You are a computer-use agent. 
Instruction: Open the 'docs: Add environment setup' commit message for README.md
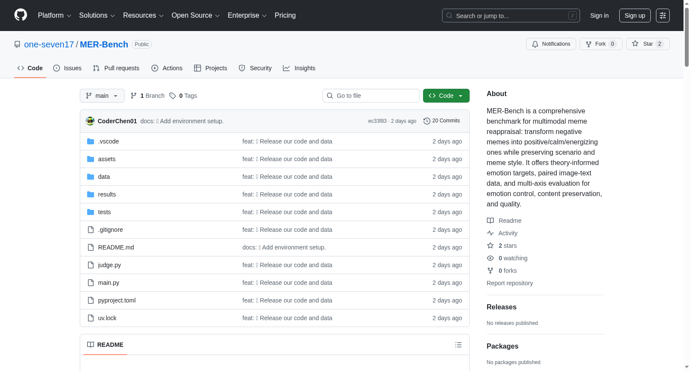click(284, 247)
